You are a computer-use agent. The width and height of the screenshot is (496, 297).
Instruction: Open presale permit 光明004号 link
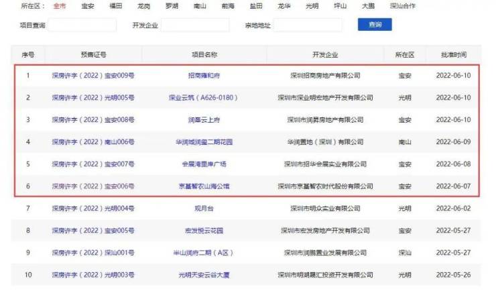pos(93,209)
